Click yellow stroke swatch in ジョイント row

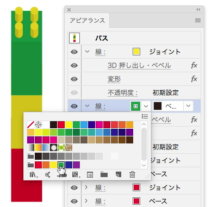coord(136,52)
